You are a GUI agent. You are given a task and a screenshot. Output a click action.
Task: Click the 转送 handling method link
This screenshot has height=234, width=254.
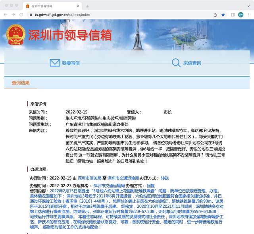[165, 178]
